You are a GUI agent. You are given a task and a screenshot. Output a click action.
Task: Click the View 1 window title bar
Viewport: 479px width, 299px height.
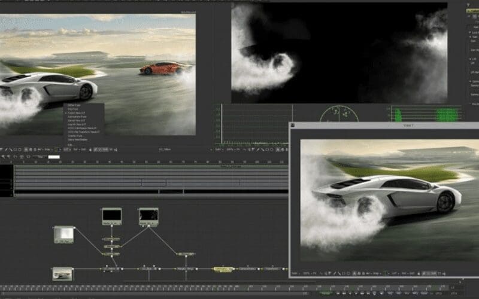point(384,126)
